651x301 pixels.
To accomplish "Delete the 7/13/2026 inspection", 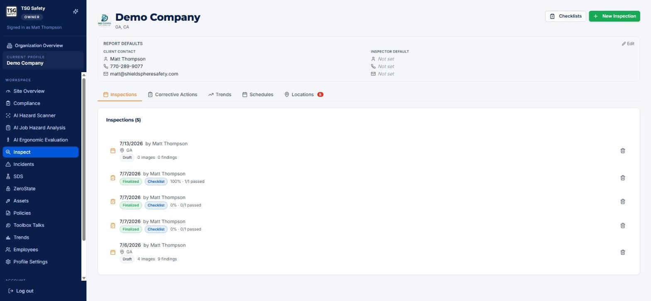I will tap(622, 151).
